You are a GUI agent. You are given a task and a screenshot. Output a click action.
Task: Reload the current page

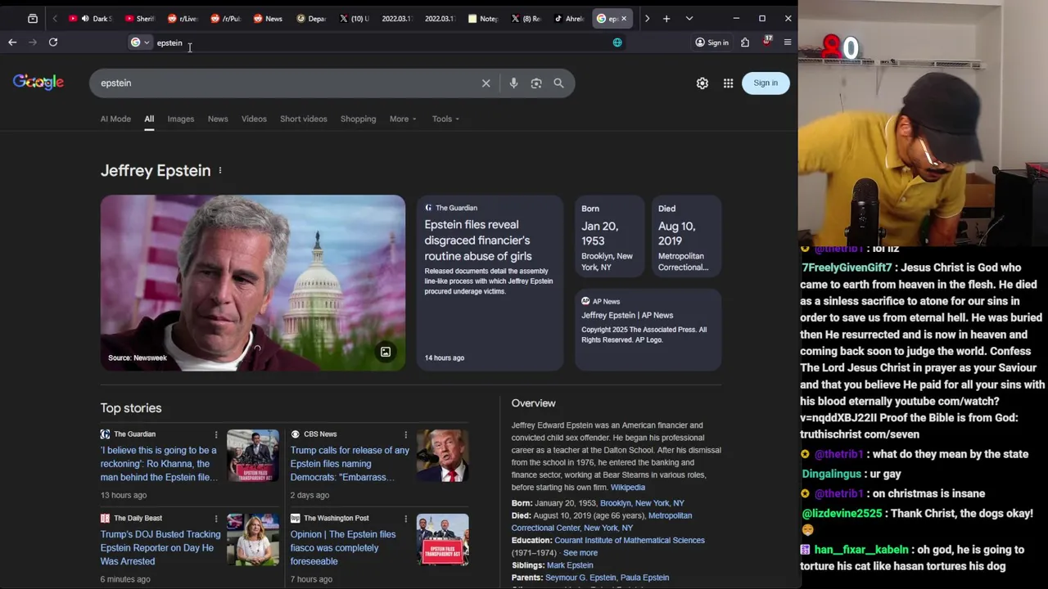pos(53,43)
